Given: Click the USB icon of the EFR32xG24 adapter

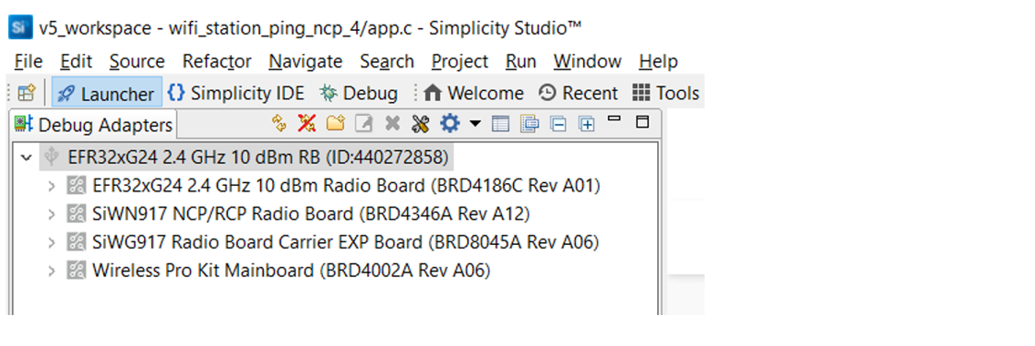Looking at the screenshot, I should [x=51, y=158].
